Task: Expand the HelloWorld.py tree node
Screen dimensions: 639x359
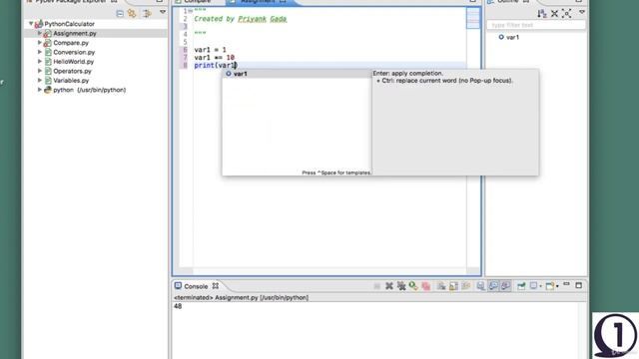Action: (x=40, y=61)
